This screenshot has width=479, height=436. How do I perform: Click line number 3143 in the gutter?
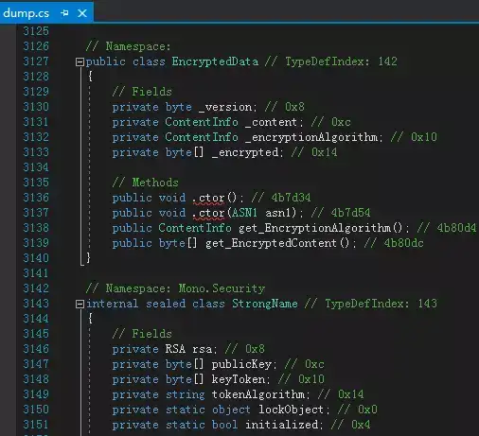click(36, 304)
